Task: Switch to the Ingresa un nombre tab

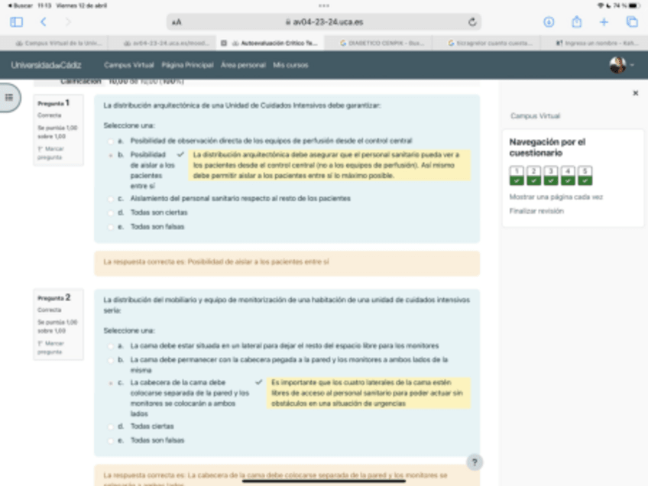Action: coord(597,43)
